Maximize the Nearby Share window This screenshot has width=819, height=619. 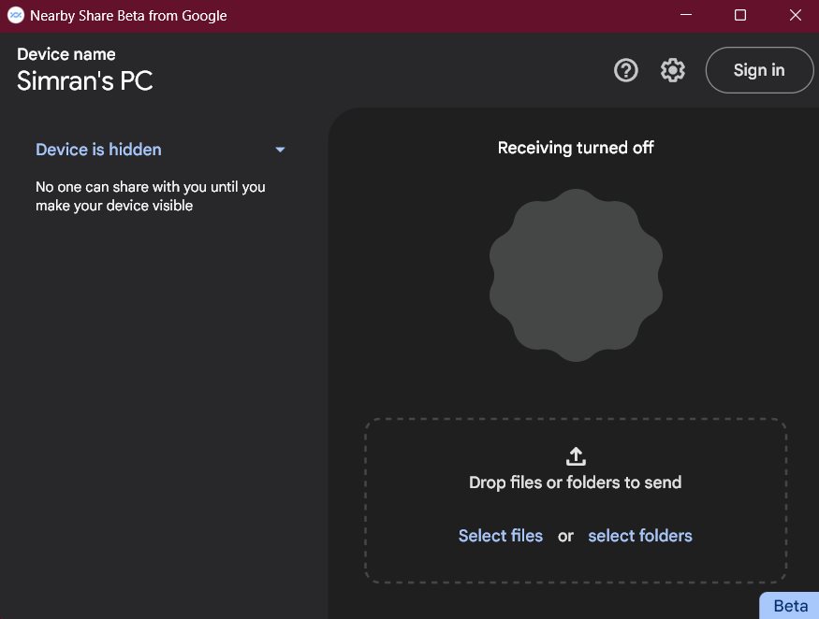click(740, 15)
